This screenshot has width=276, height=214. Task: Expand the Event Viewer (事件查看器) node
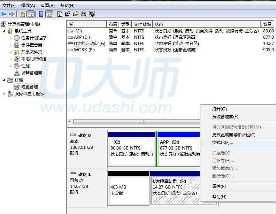point(10,45)
